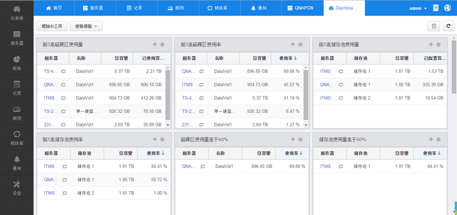457x215 pixels.
Task: Click 已配置容 column header in 前5高储存池使用量
Action: pyautogui.click(x=430, y=58)
